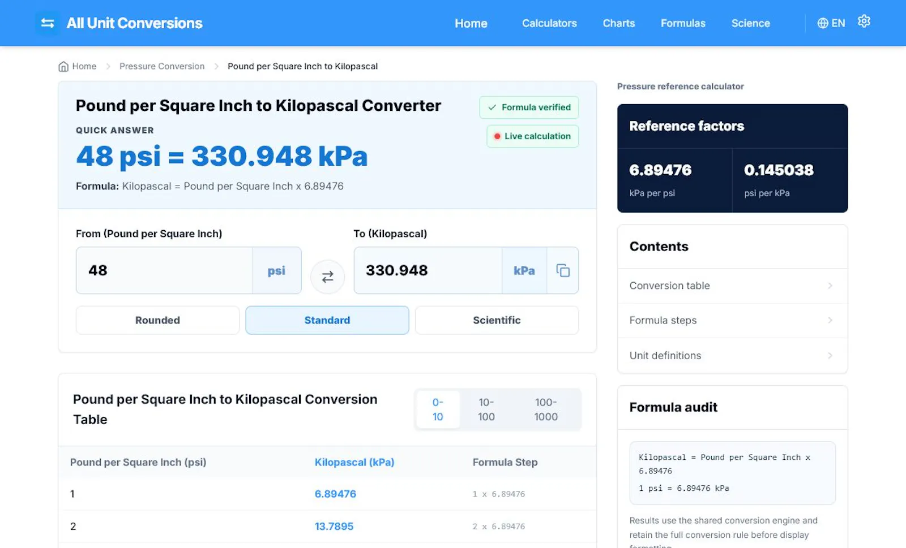Click the Kilopascal (kPa) column header
Viewport: 906px width, 548px height.
click(x=354, y=462)
